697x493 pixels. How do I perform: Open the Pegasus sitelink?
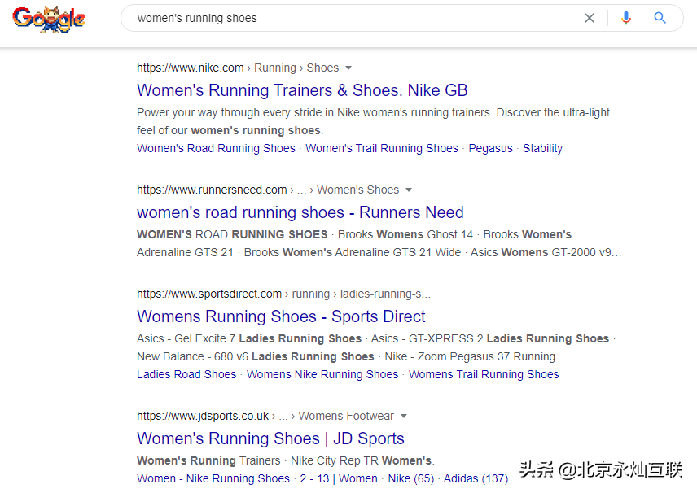[491, 148]
